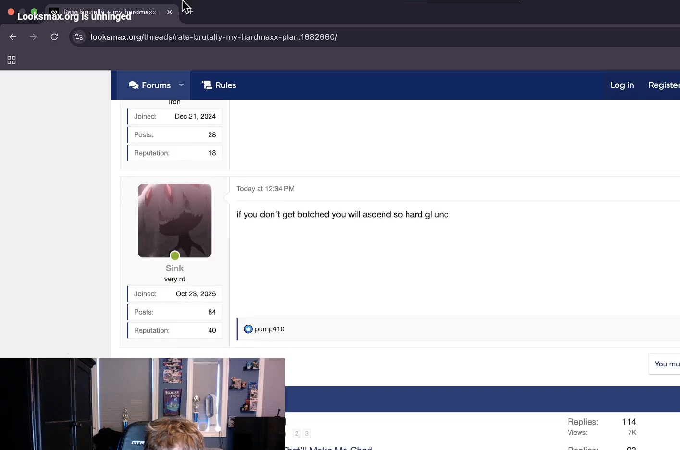
Task: Open the Log in link
Action: click(622, 85)
